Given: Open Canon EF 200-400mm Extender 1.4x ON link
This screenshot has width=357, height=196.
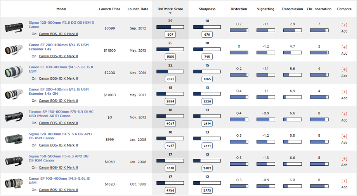Looking at the screenshot, I should pyautogui.click(x=59, y=92).
